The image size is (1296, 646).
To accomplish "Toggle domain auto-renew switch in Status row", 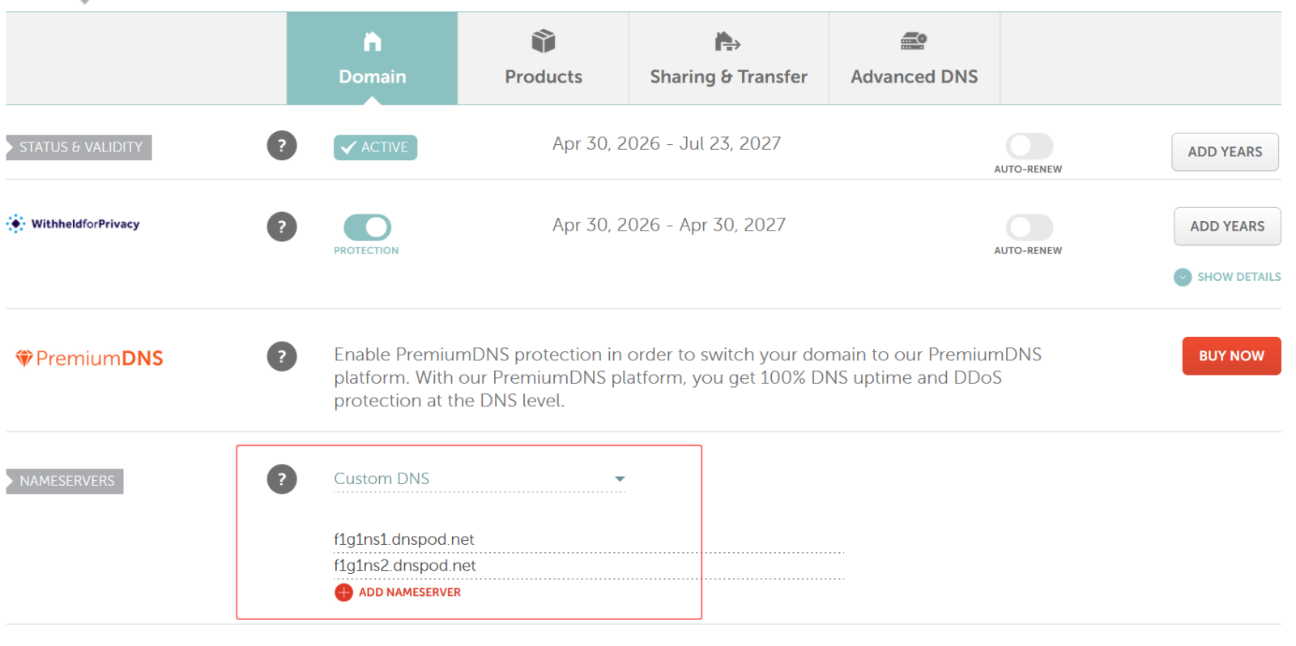I will point(1030,146).
